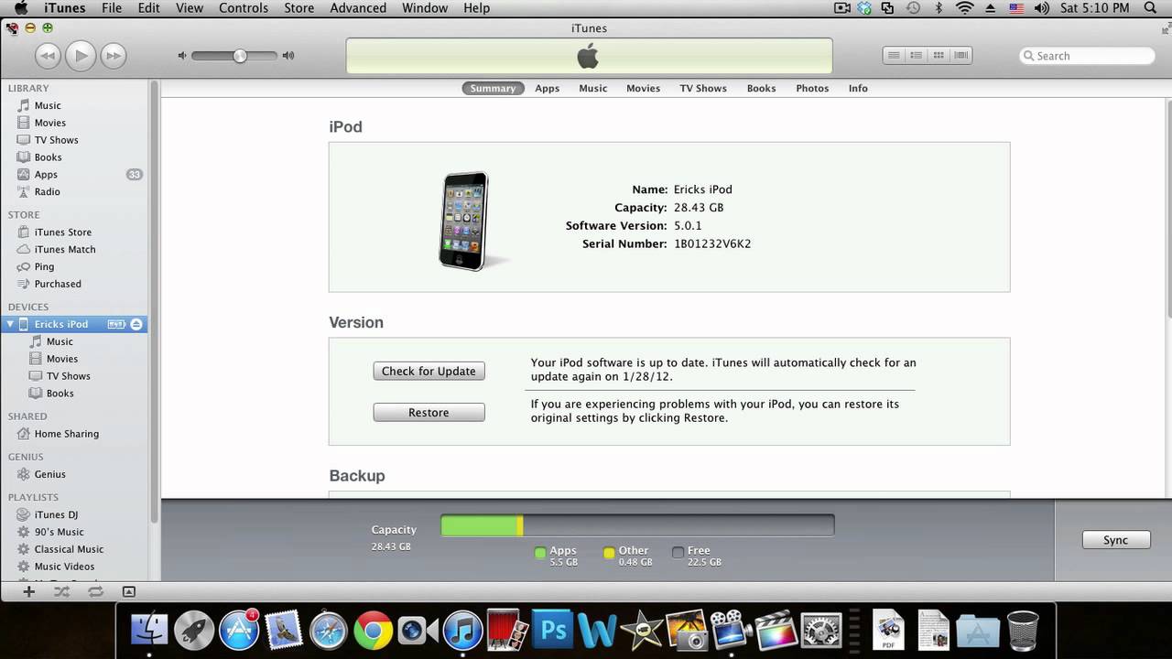
Task: Show the artwork viewer panel button
Action: coord(129,592)
